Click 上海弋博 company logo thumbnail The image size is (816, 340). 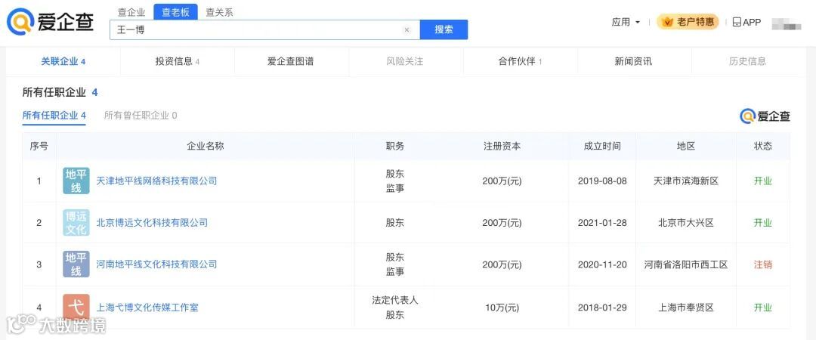point(76,307)
